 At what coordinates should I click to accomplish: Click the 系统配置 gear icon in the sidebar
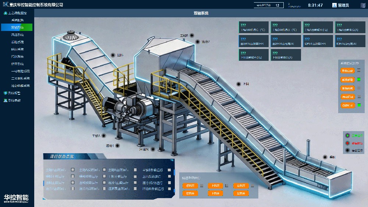(x=6, y=93)
